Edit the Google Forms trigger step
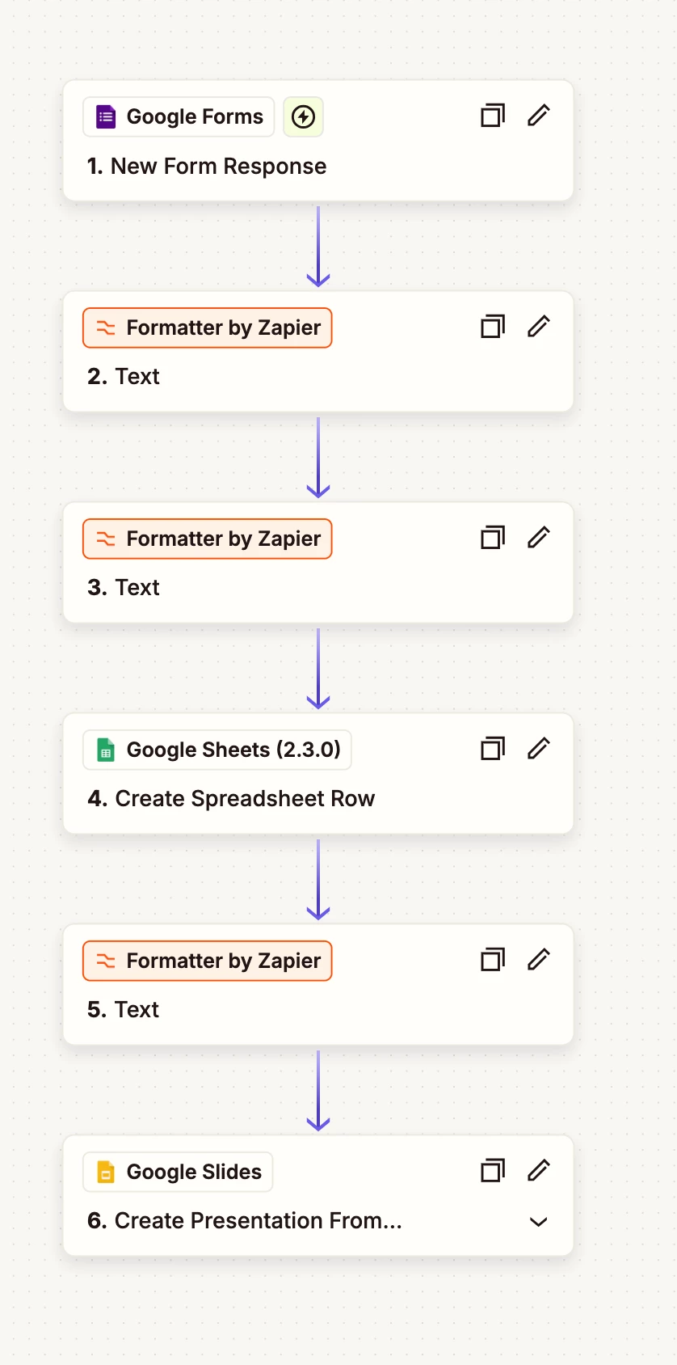The image size is (677, 1365). coord(539,116)
